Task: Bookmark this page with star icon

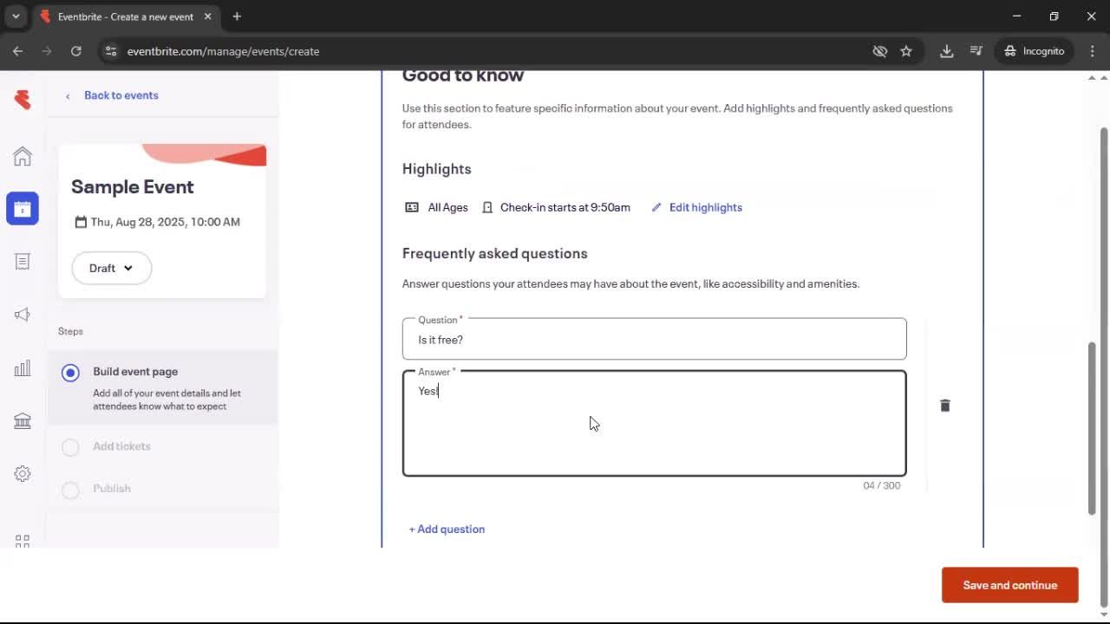Action: coord(906,51)
